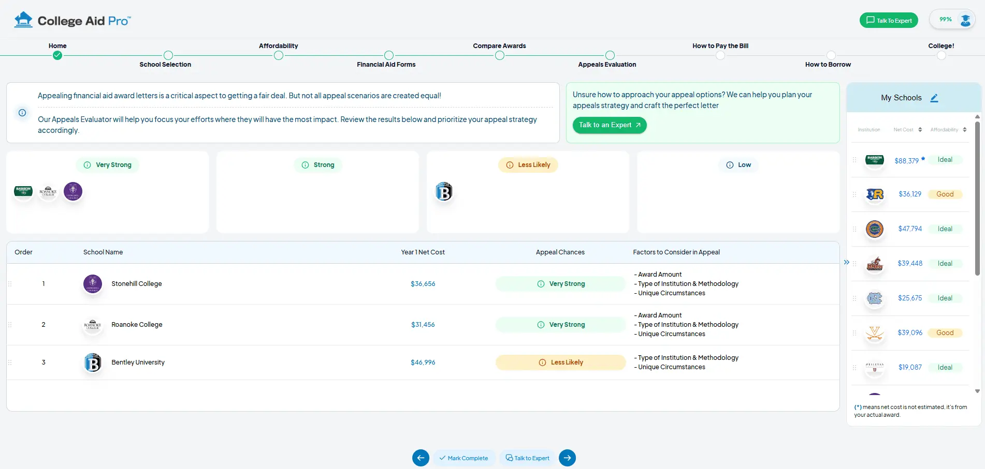Collapse My Schools panel with double chevron
The image size is (985, 469).
pos(846,262)
